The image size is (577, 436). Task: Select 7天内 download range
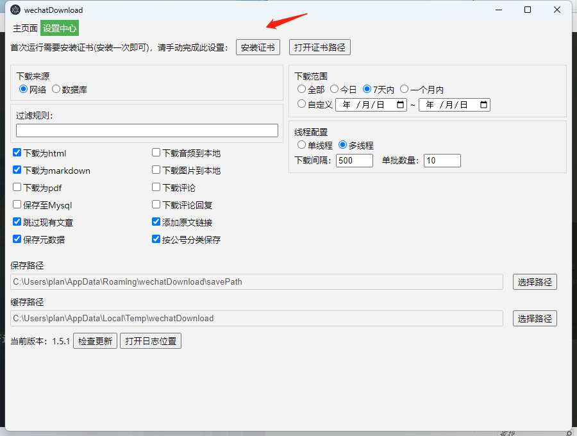367,89
